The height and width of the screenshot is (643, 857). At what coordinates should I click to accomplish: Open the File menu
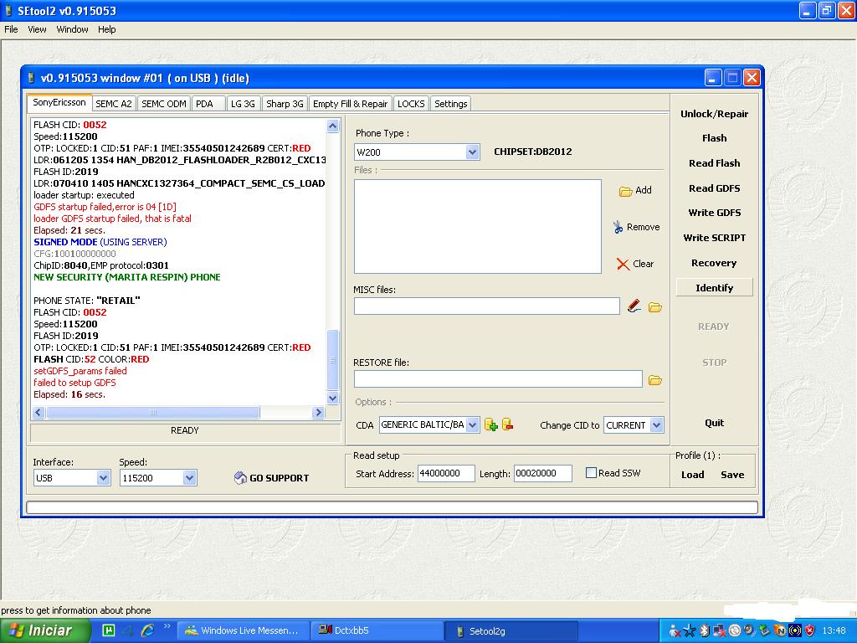pyautogui.click(x=11, y=29)
